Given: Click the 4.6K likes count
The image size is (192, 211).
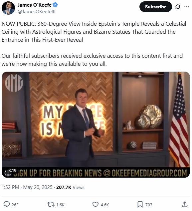Looking at the screenshot, I should click(105, 205).
